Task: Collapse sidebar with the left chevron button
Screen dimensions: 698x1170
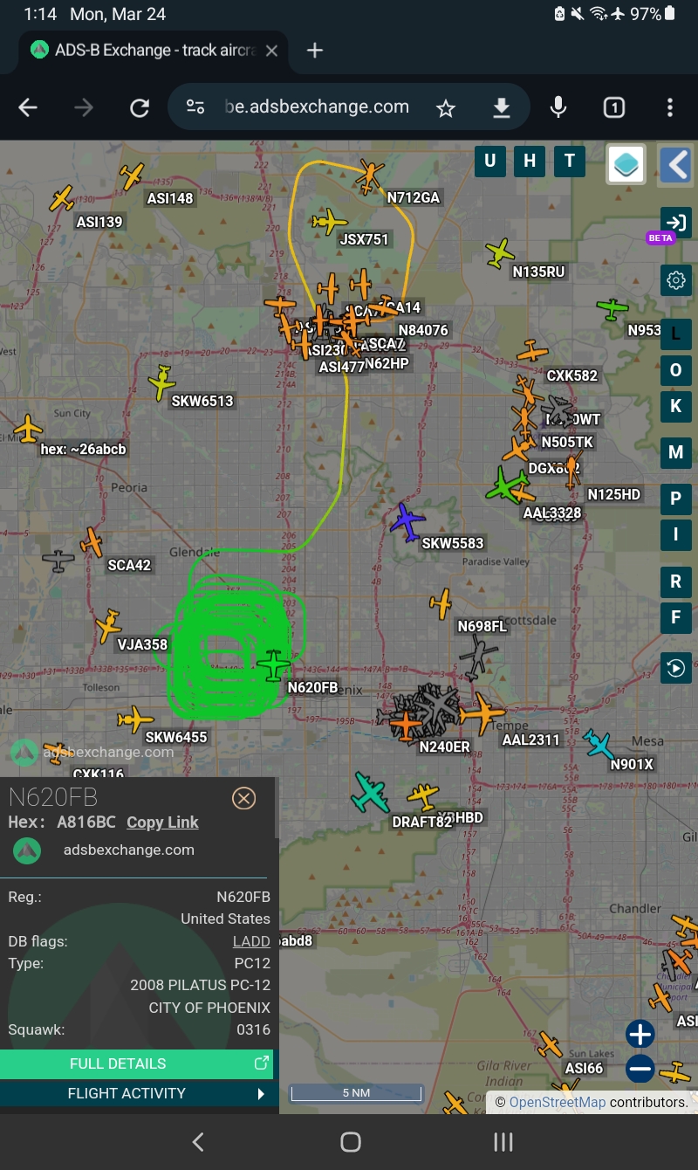Action: click(x=676, y=164)
